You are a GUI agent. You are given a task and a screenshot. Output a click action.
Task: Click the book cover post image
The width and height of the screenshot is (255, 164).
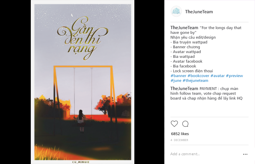pos(83,82)
